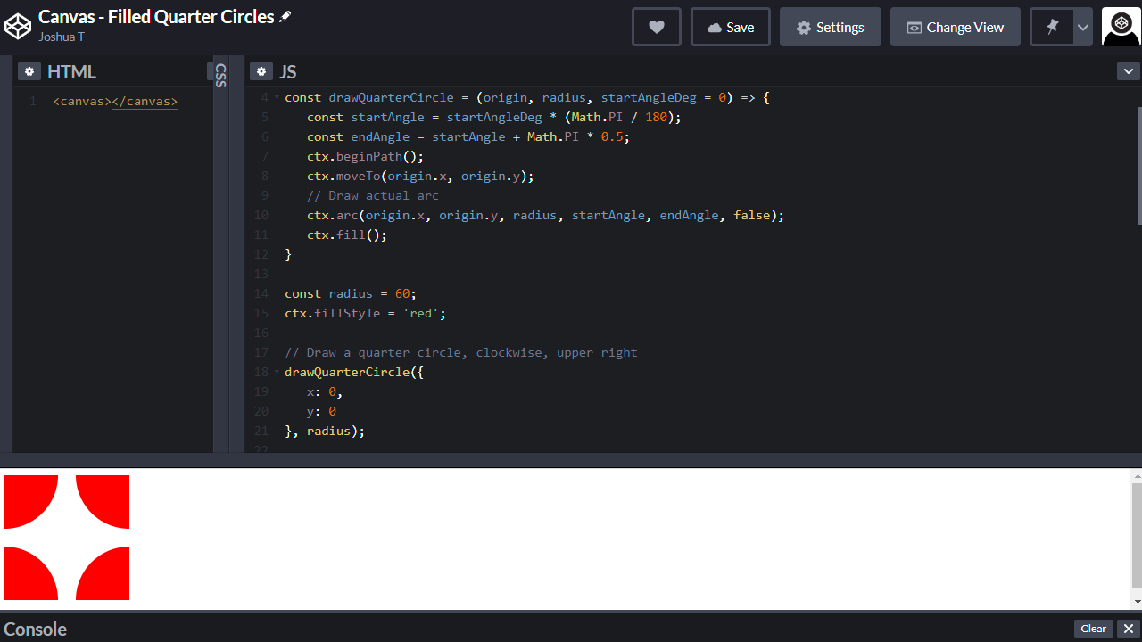
Task: Love this pen with the heart button
Action: point(657,27)
